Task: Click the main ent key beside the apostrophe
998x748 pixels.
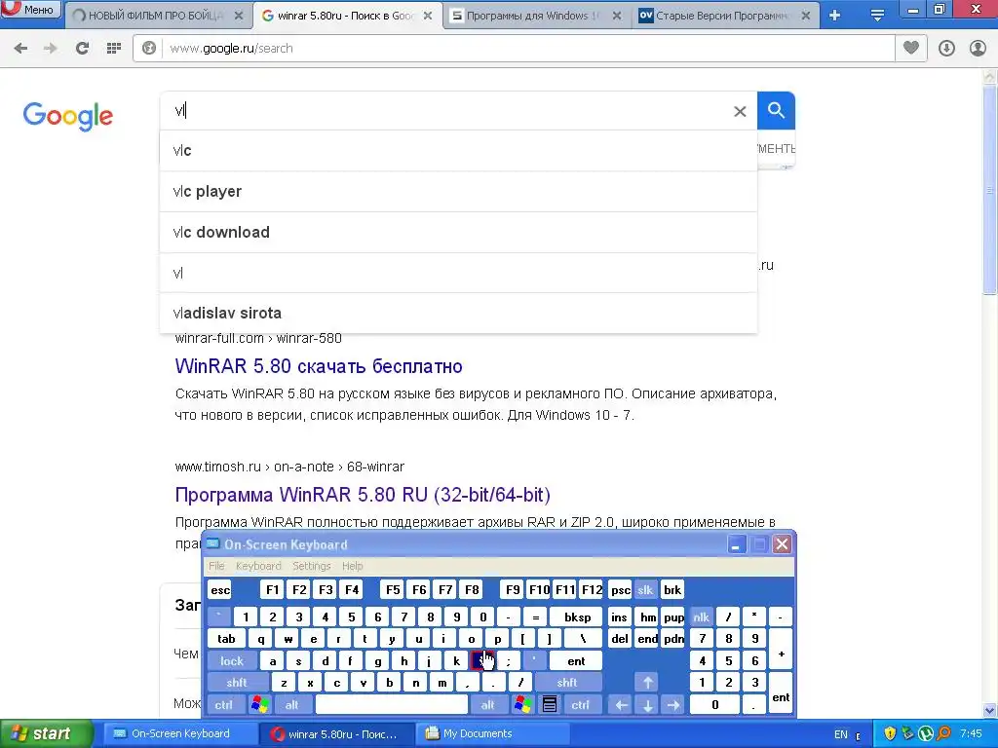Action: (576, 661)
